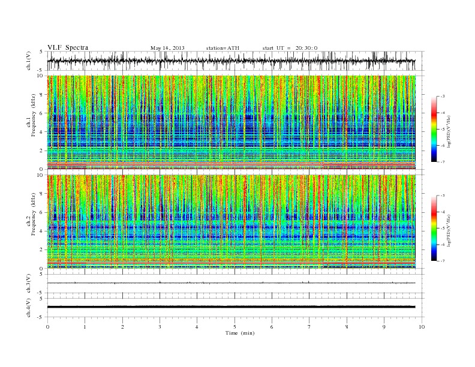The width and height of the screenshot is (475, 367).
Task: Click the "2" kHz tick of ch.2 spectrogram
Action: pos(41,249)
